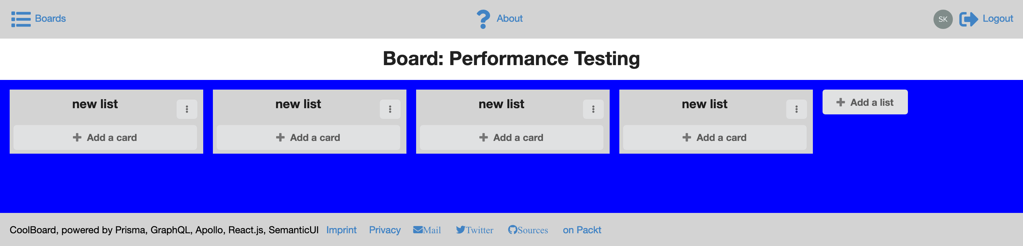
Task: Click the Logout arrow icon
Action: click(969, 19)
